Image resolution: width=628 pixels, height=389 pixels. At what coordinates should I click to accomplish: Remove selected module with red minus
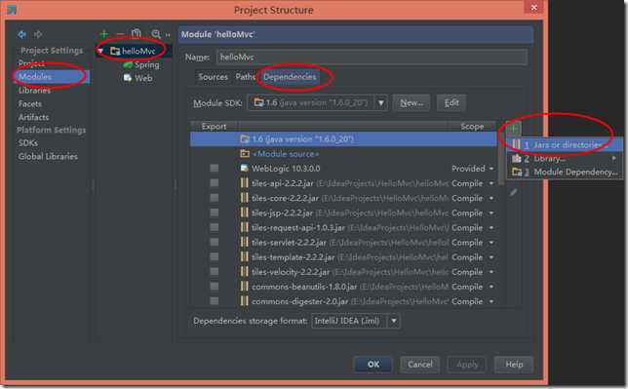tap(120, 34)
